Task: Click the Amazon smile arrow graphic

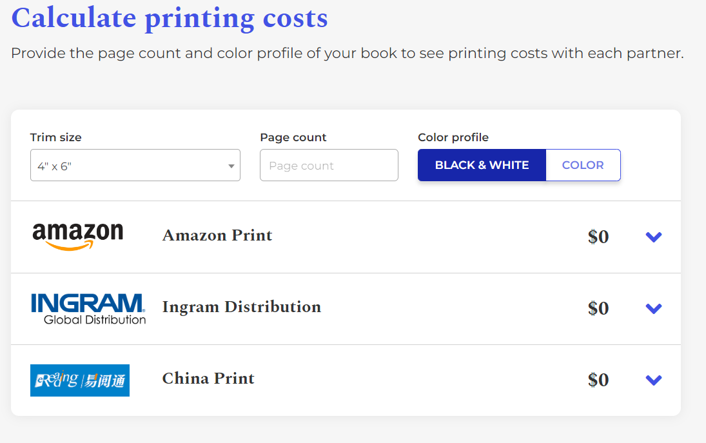Action: [x=79, y=244]
